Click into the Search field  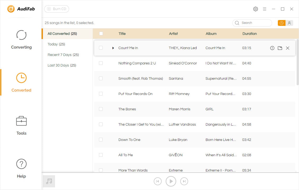click(x=252, y=23)
